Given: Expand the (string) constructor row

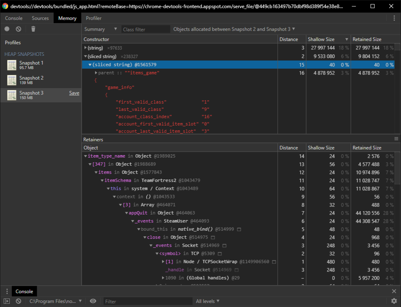Looking at the screenshot, I should click(x=85, y=48).
